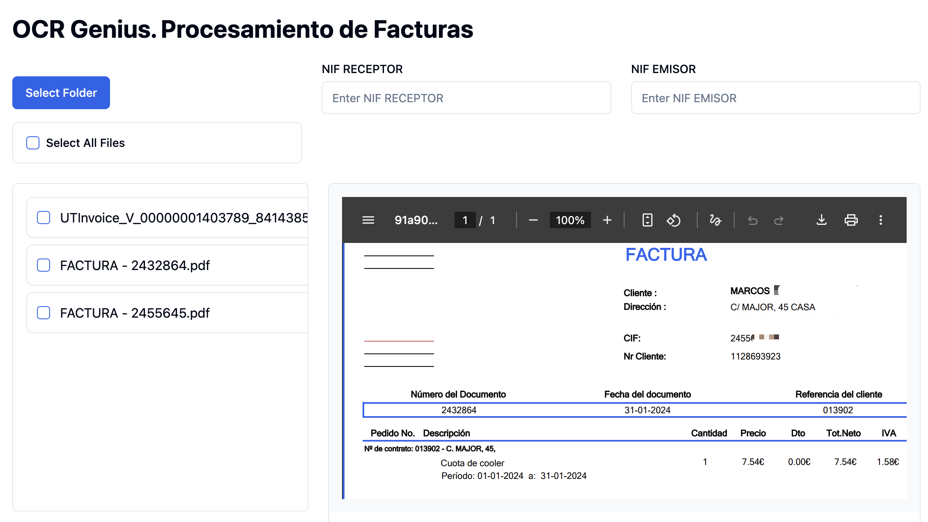Viewport: 928px width, 522px height.
Task: Toggle the Select All Files checkbox
Action: [x=32, y=143]
